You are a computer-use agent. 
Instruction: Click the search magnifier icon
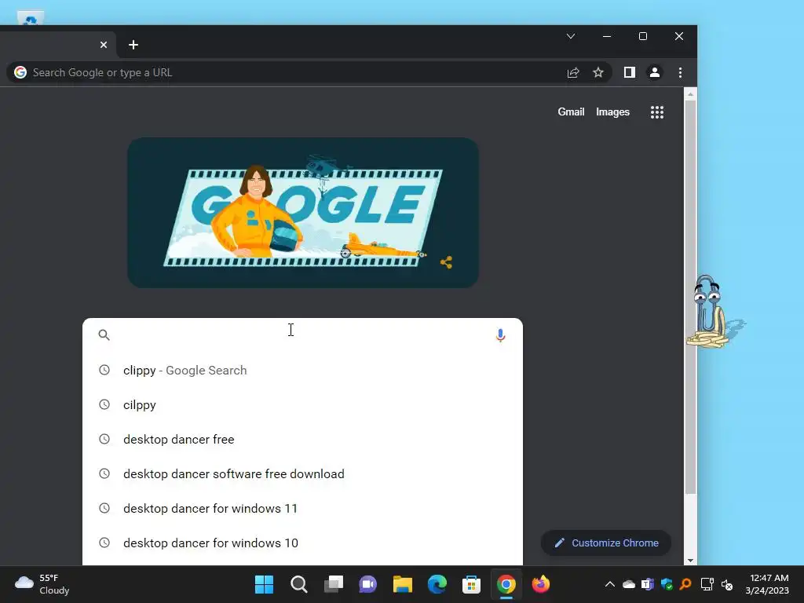coord(104,334)
